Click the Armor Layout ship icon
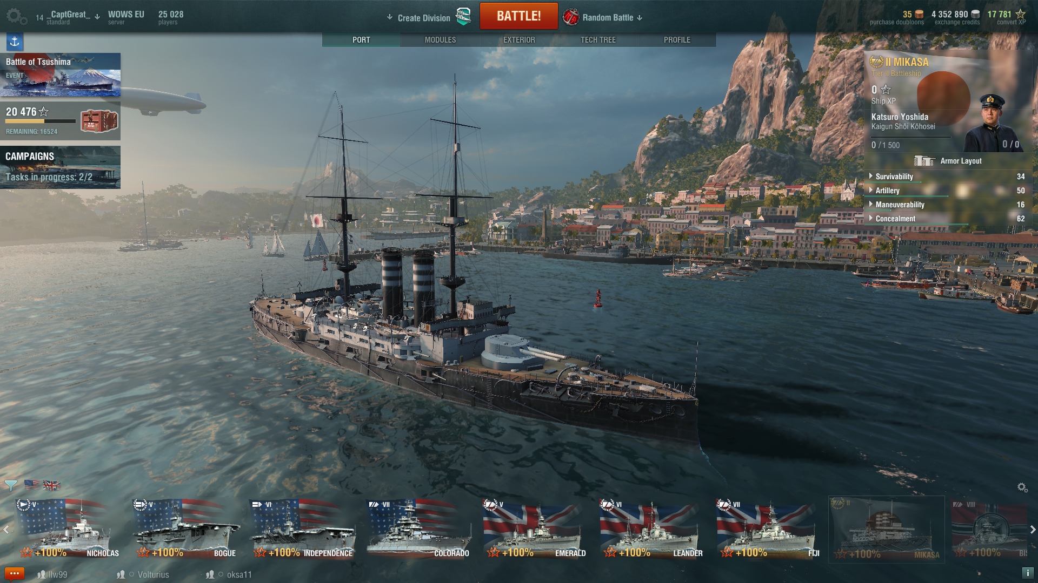Viewport: 1038px width, 583px height. (924, 161)
